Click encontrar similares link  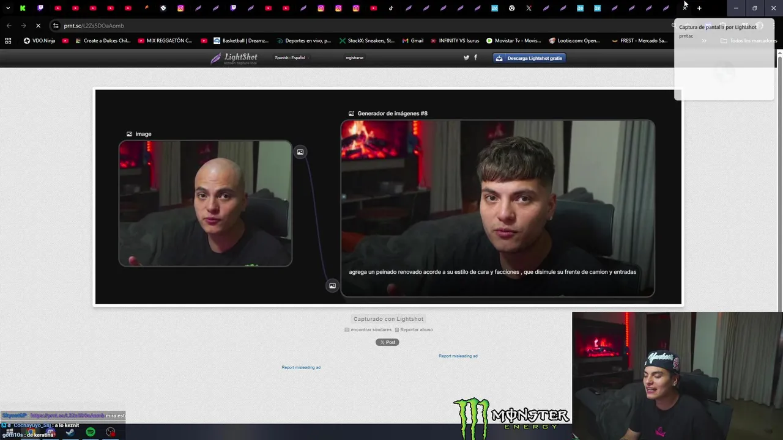[368, 330]
